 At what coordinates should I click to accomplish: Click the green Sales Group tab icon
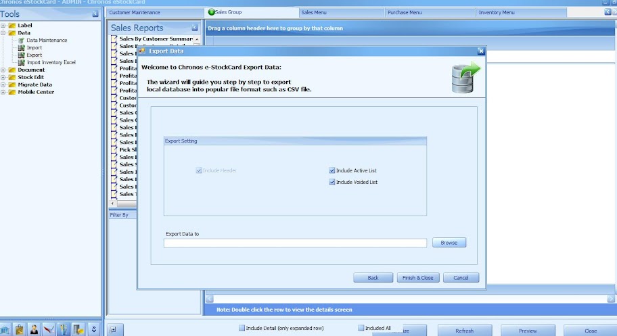click(x=211, y=12)
